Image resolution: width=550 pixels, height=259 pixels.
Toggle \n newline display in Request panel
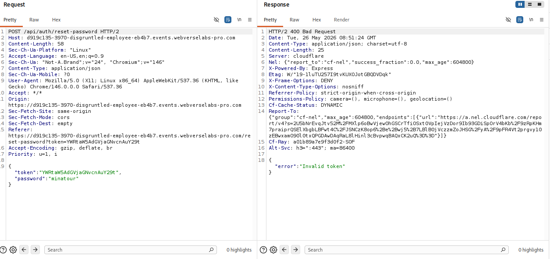point(239,20)
